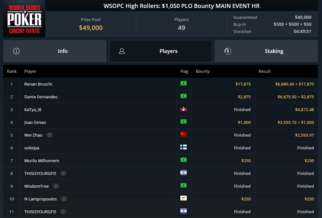This screenshot has height=218, width=322.
Task: Click player name Wei Zhao
Action: pyautogui.click(x=33, y=135)
